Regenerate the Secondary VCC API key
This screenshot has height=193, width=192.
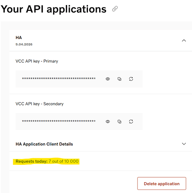pos(131,122)
